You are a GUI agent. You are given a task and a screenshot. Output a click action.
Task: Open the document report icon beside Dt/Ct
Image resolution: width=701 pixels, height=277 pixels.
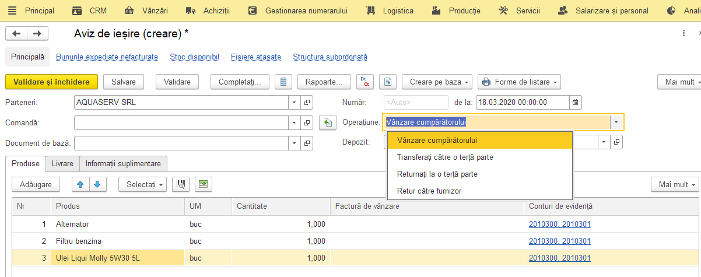point(388,82)
